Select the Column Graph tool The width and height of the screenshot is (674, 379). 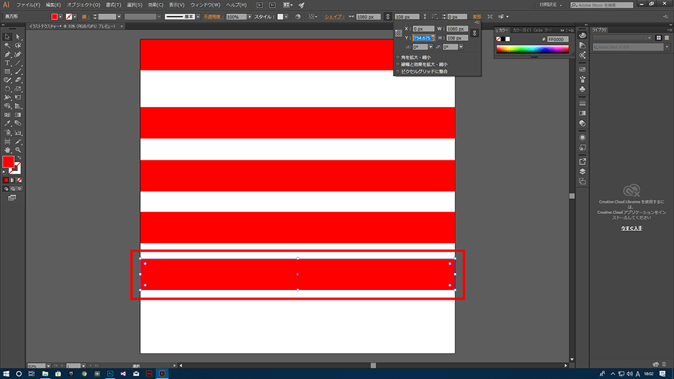tap(18, 133)
